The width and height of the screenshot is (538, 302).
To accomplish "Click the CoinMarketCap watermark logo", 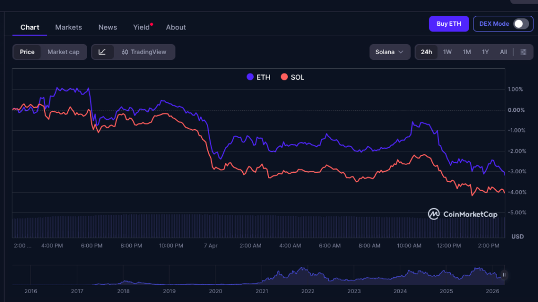I will click(x=462, y=214).
